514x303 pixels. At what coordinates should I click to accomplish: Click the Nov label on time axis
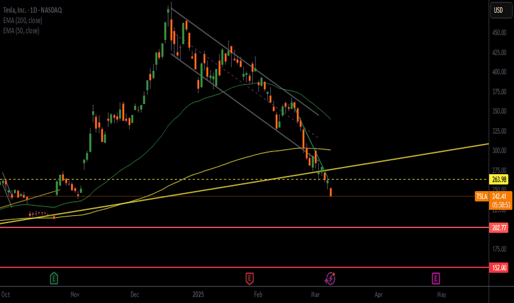point(75,294)
